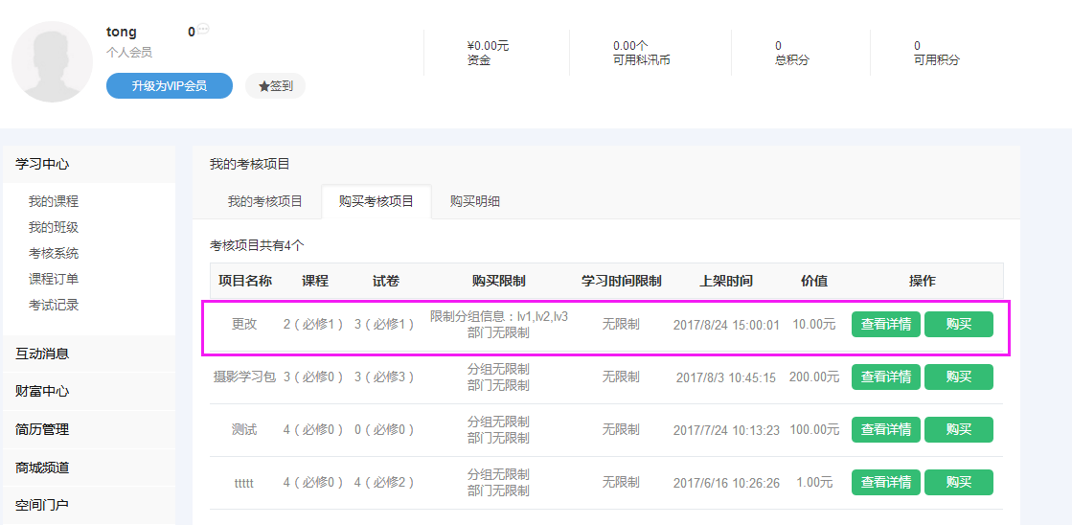Switch to the 我的考核项目 tab
Viewport: 1072px width, 525px height.
pos(264,201)
